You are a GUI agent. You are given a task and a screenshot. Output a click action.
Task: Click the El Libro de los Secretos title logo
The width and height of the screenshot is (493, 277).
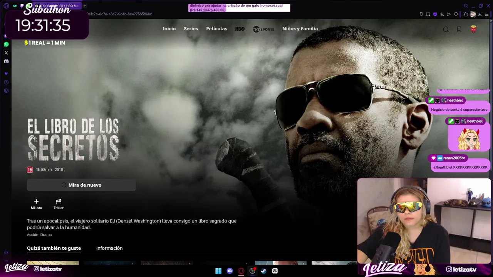[73, 139]
